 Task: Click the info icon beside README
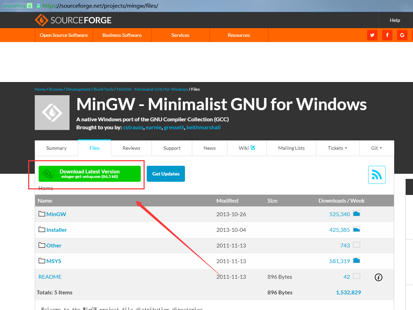(x=378, y=277)
